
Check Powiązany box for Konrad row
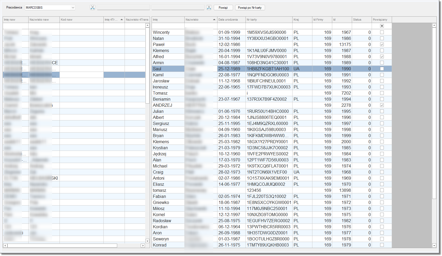coord(382,245)
